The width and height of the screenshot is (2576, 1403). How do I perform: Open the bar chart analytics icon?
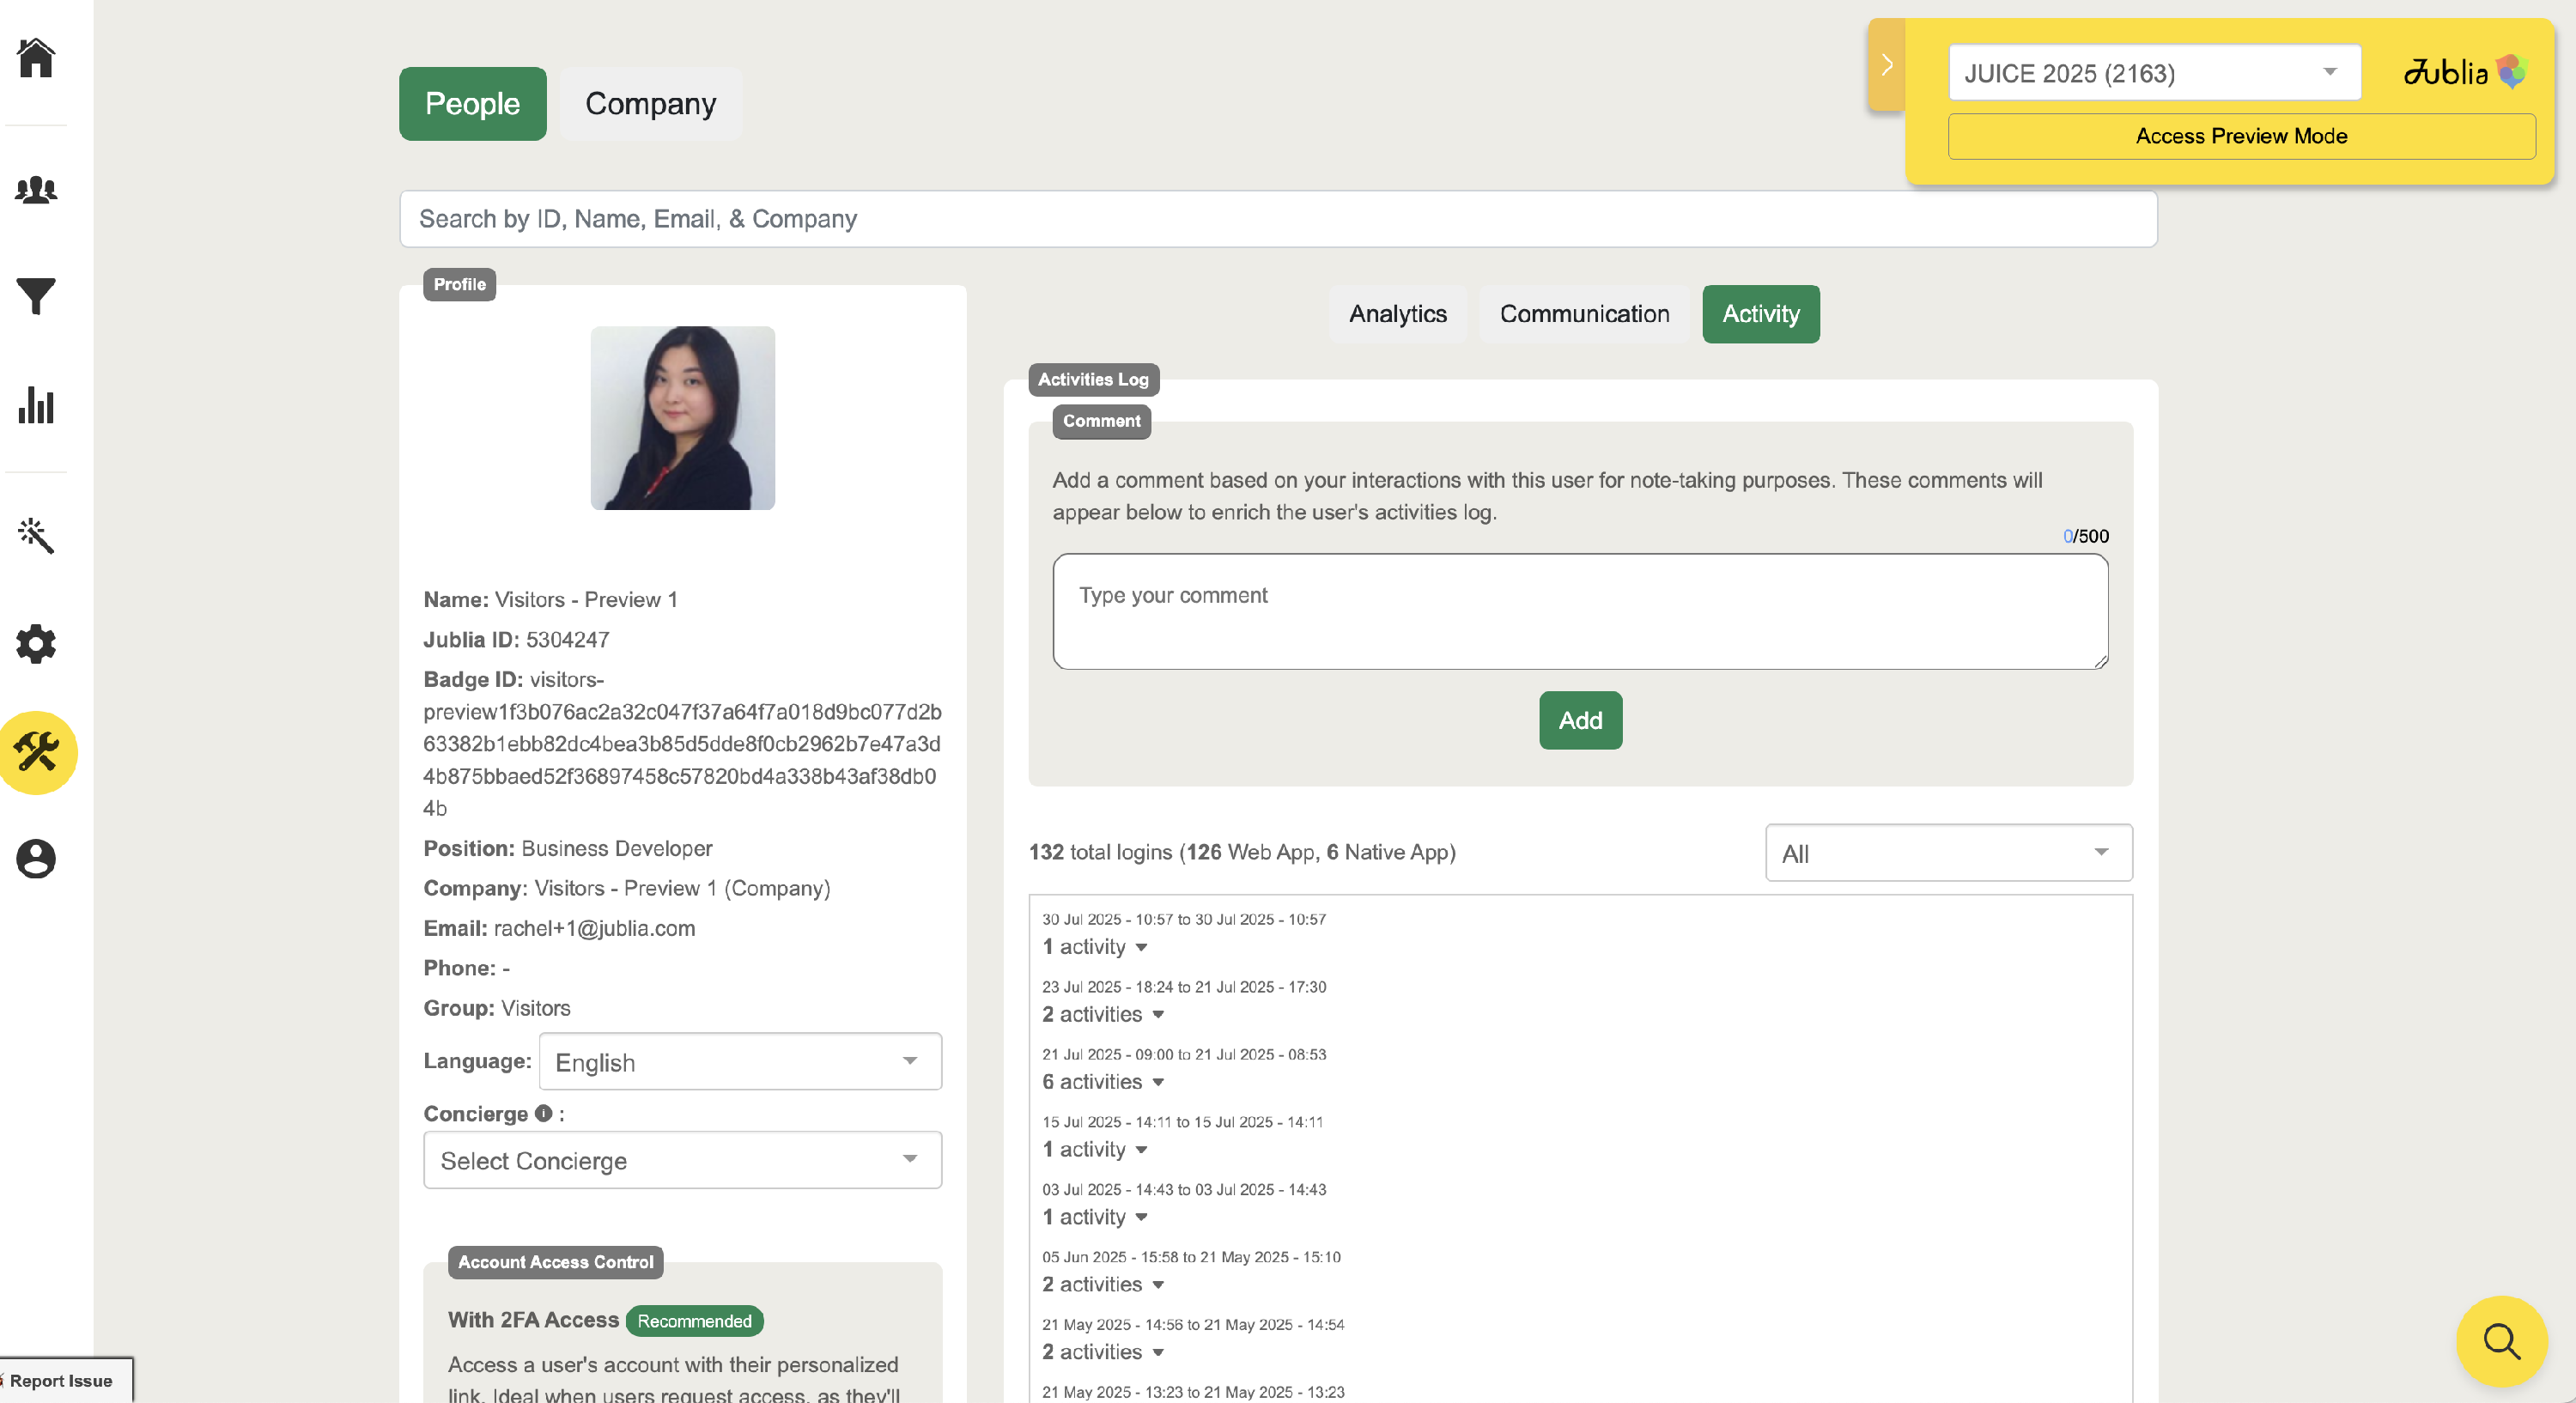(36, 405)
